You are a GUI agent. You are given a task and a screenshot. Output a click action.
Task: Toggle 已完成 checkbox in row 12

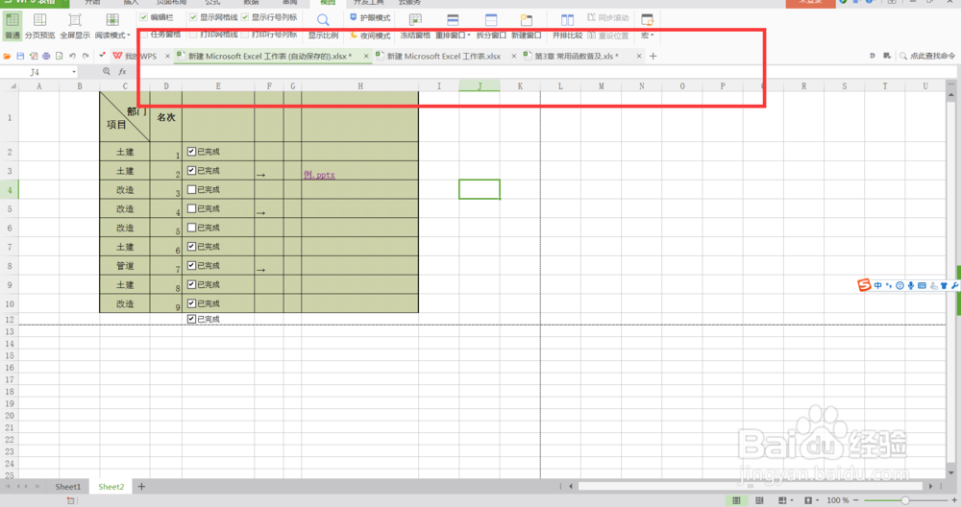coord(192,319)
